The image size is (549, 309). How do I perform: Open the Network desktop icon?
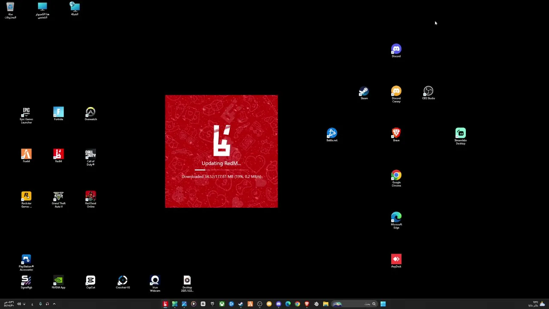(x=75, y=9)
